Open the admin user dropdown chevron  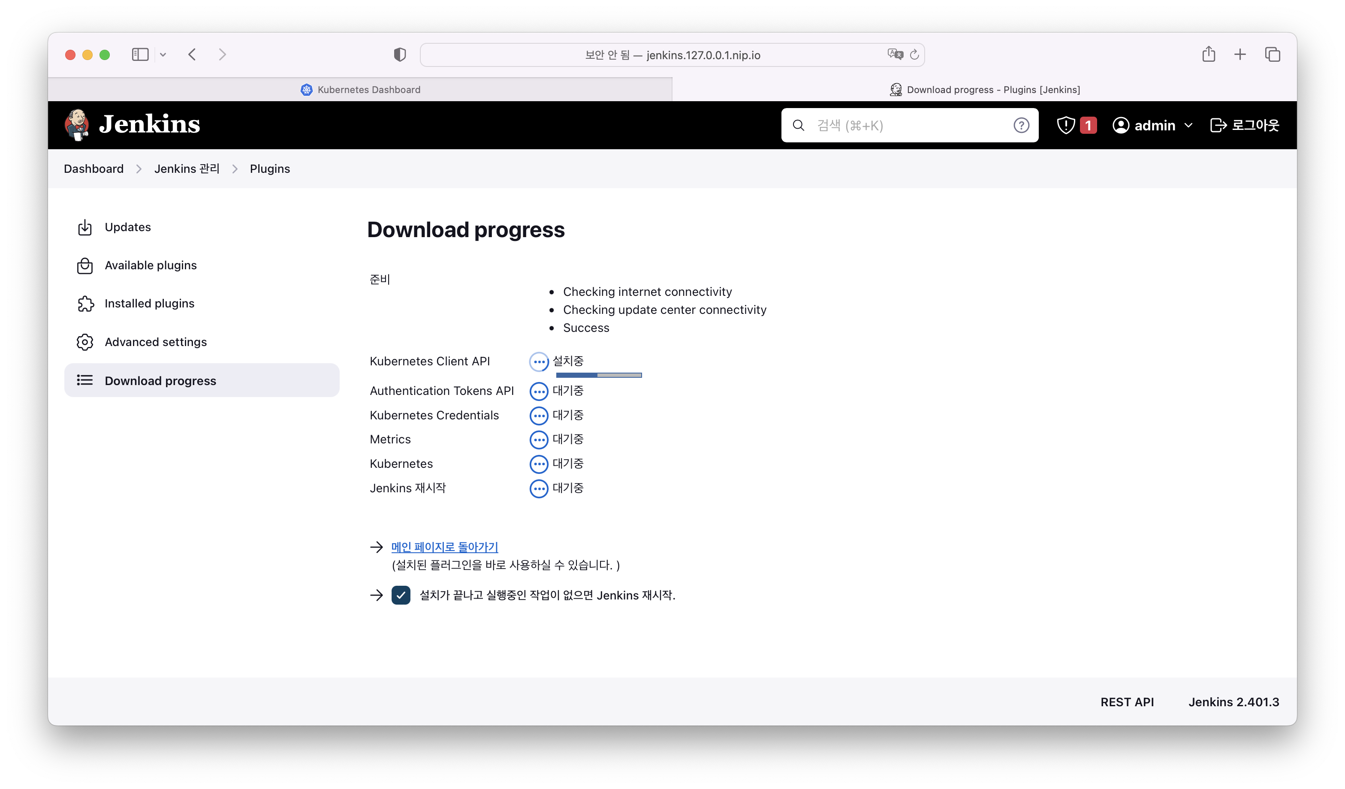[1188, 125]
